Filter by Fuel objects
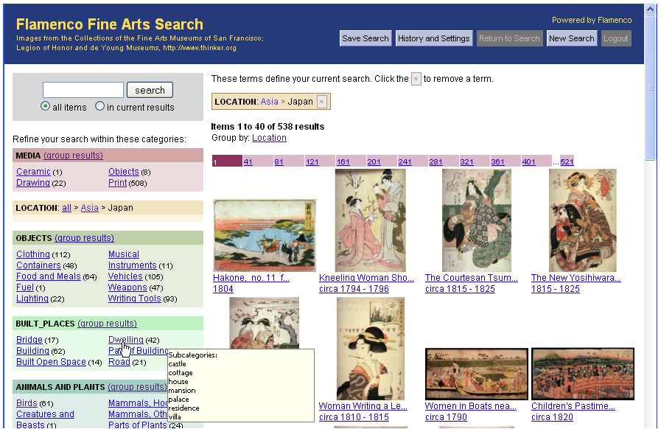 coord(25,287)
